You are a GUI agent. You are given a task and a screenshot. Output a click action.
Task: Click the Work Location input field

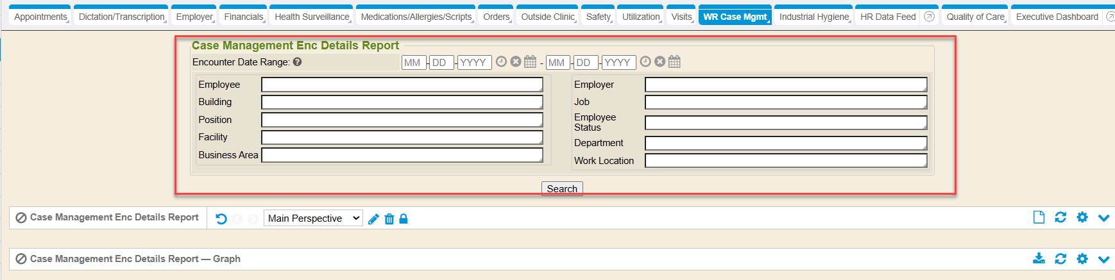[785, 161]
